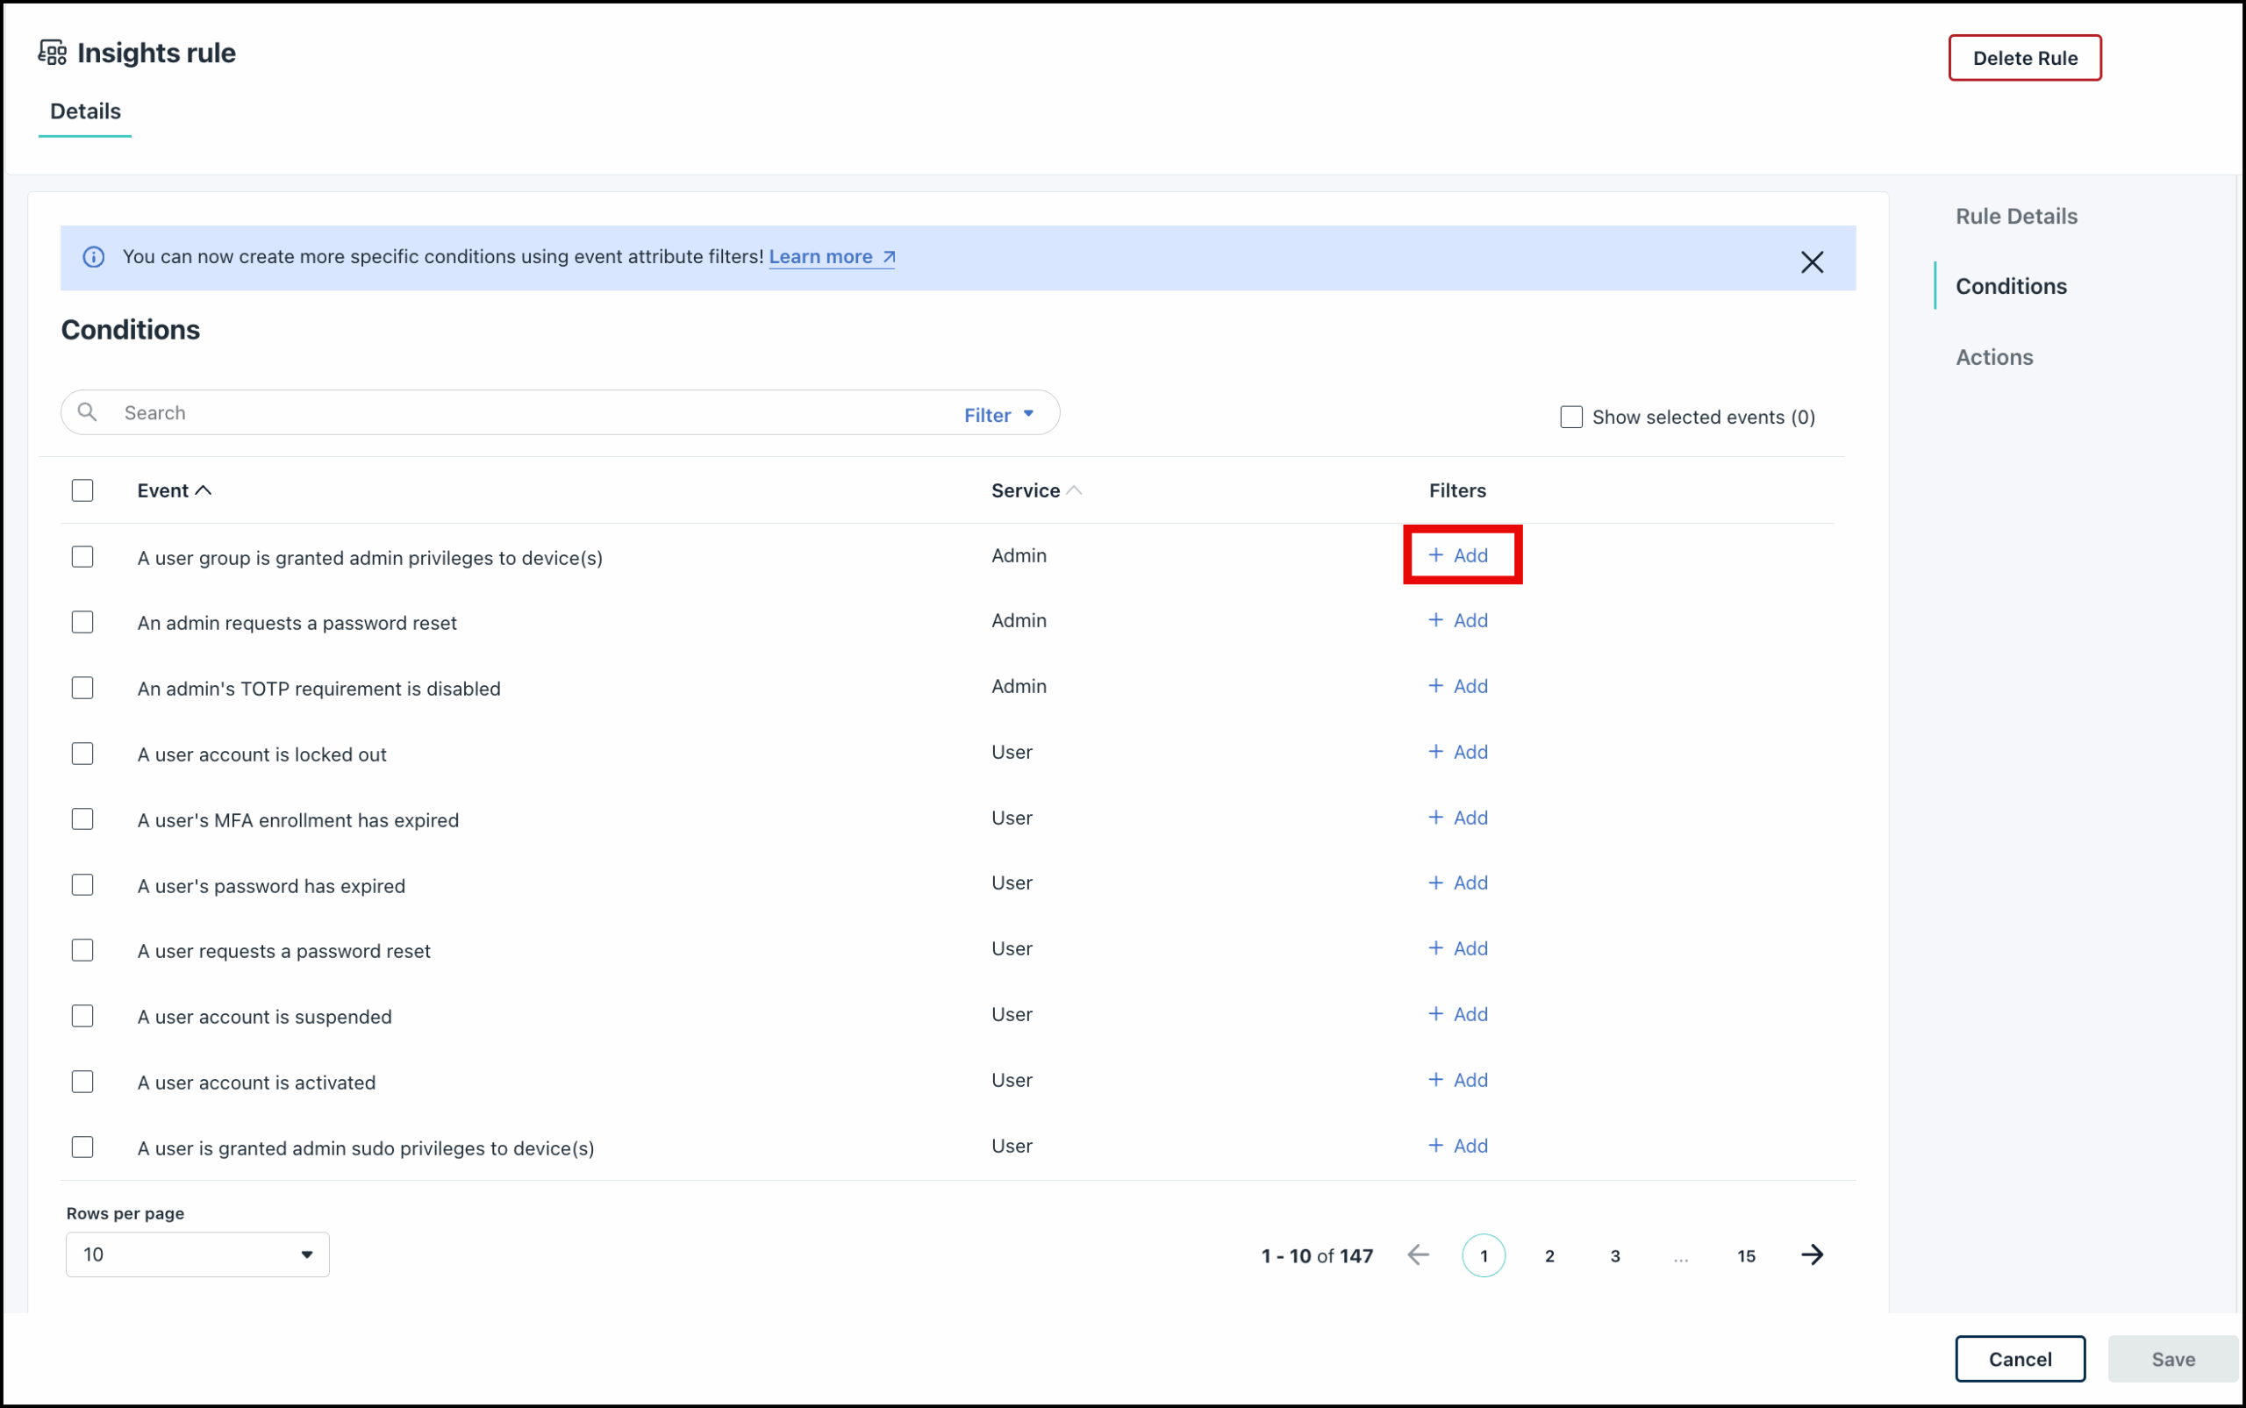Add filter for MFA enrollment expired event
Screen dimensions: 2246x1408
tap(1458, 818)
